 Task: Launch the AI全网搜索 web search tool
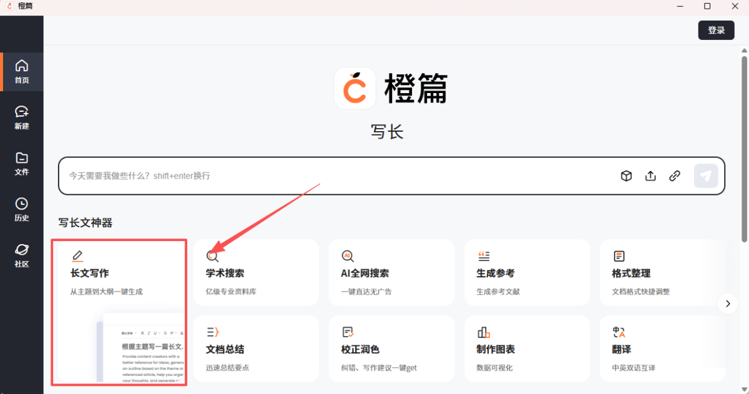(391, 268)
